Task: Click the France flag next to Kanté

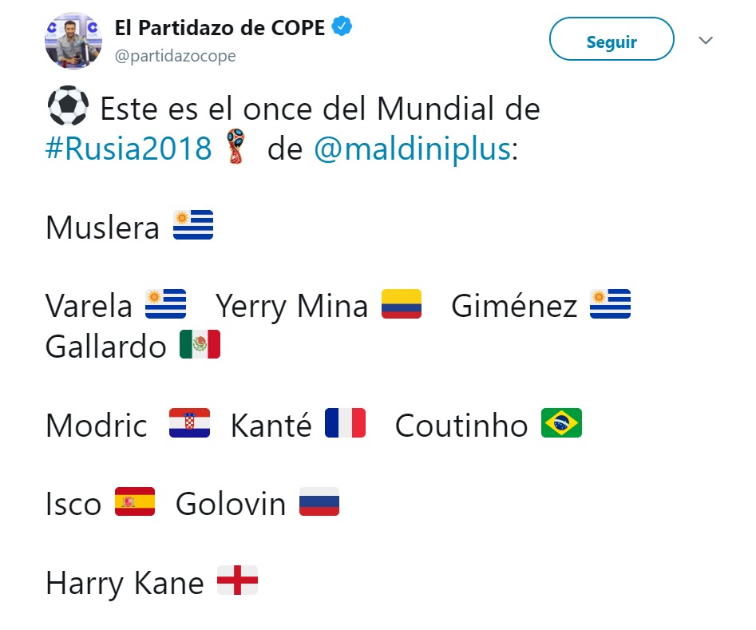Action: (346, 423)
